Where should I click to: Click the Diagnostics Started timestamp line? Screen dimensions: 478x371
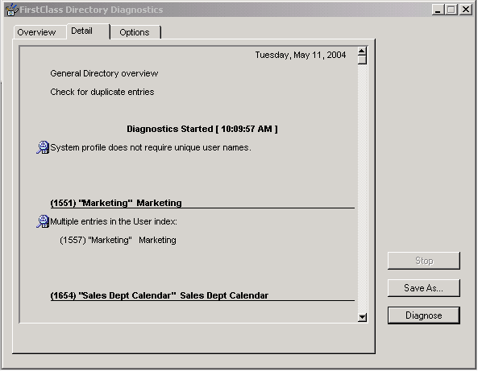click(x=202, y=129)
